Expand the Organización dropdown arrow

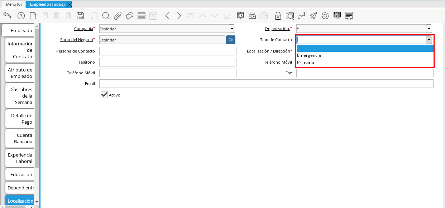[x=429, y=29]
